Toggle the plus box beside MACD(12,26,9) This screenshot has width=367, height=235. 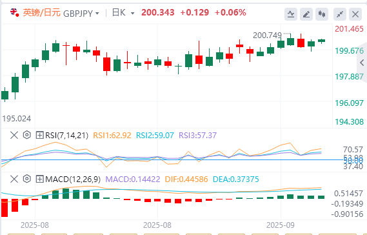39,179
